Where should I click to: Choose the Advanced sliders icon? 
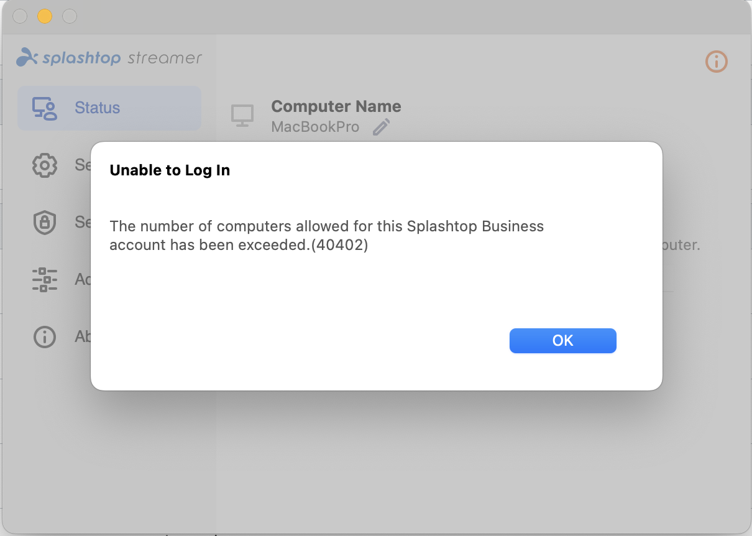[45, 280]
